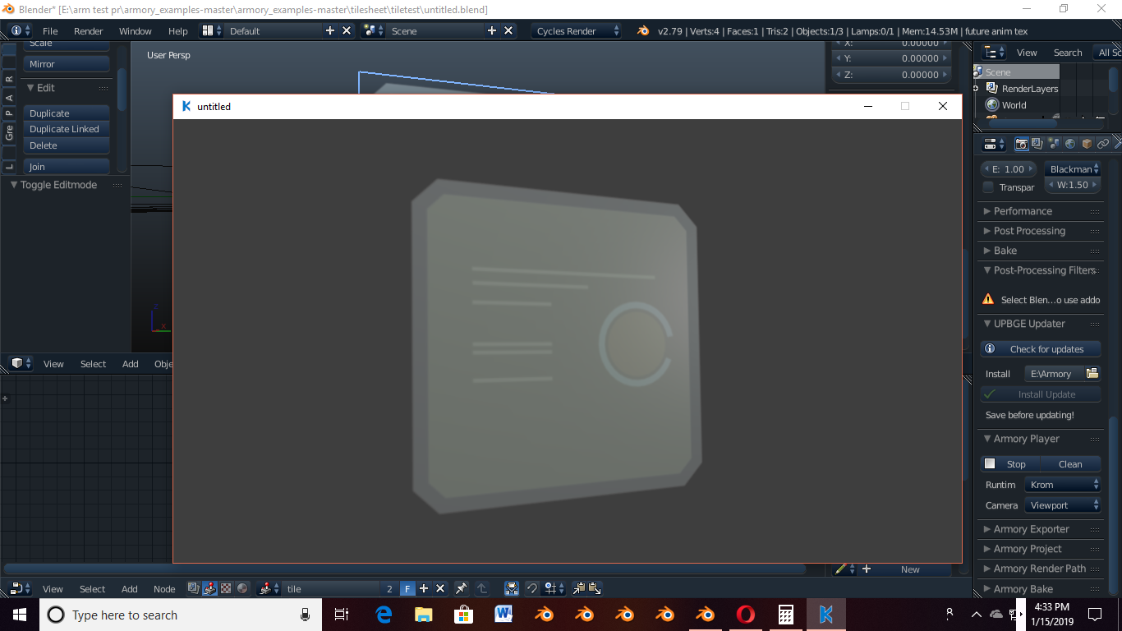This screenshot has width=1122, height=631.
Task: Open the Object properties cube tab
Action: [1085, 143]
